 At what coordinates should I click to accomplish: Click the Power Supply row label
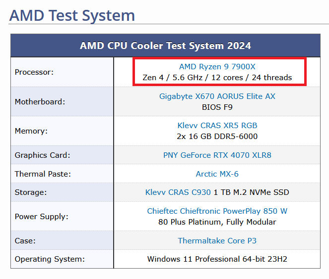pyautogui.click(x=42, y=217)
